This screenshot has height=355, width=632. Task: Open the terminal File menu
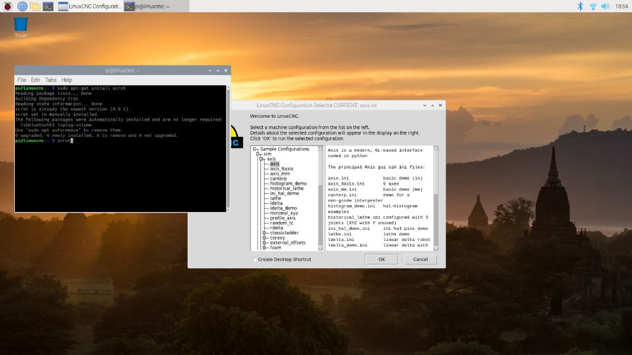coord(22,80)
